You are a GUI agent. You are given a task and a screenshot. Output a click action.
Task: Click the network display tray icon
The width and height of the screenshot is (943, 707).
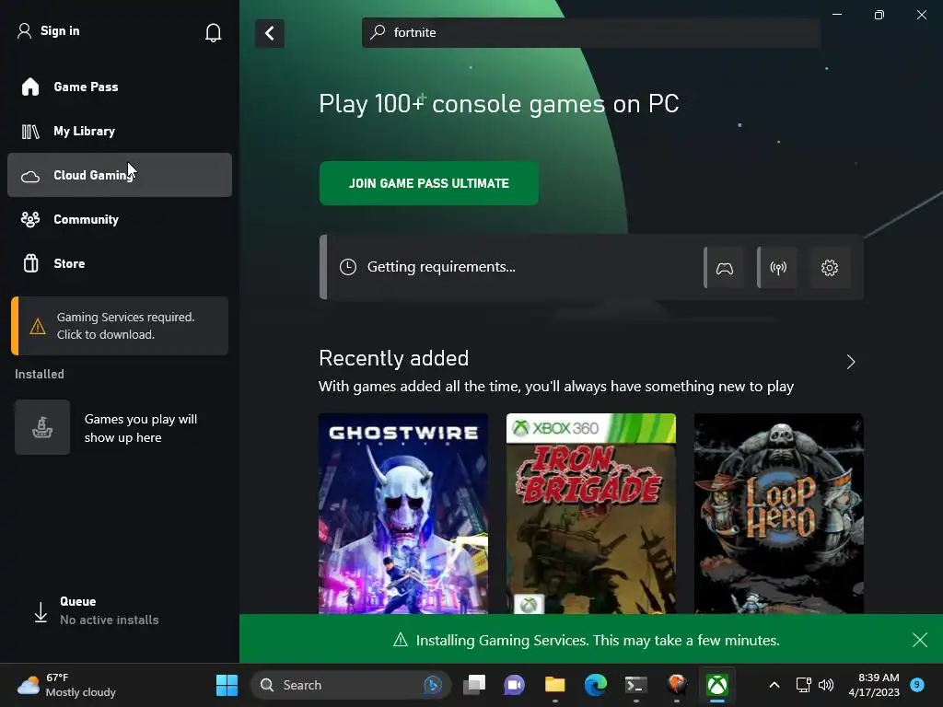tap(803, 685)
